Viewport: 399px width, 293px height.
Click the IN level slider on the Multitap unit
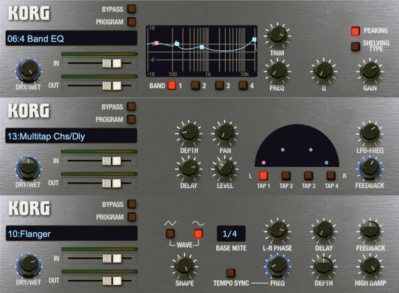111,161
